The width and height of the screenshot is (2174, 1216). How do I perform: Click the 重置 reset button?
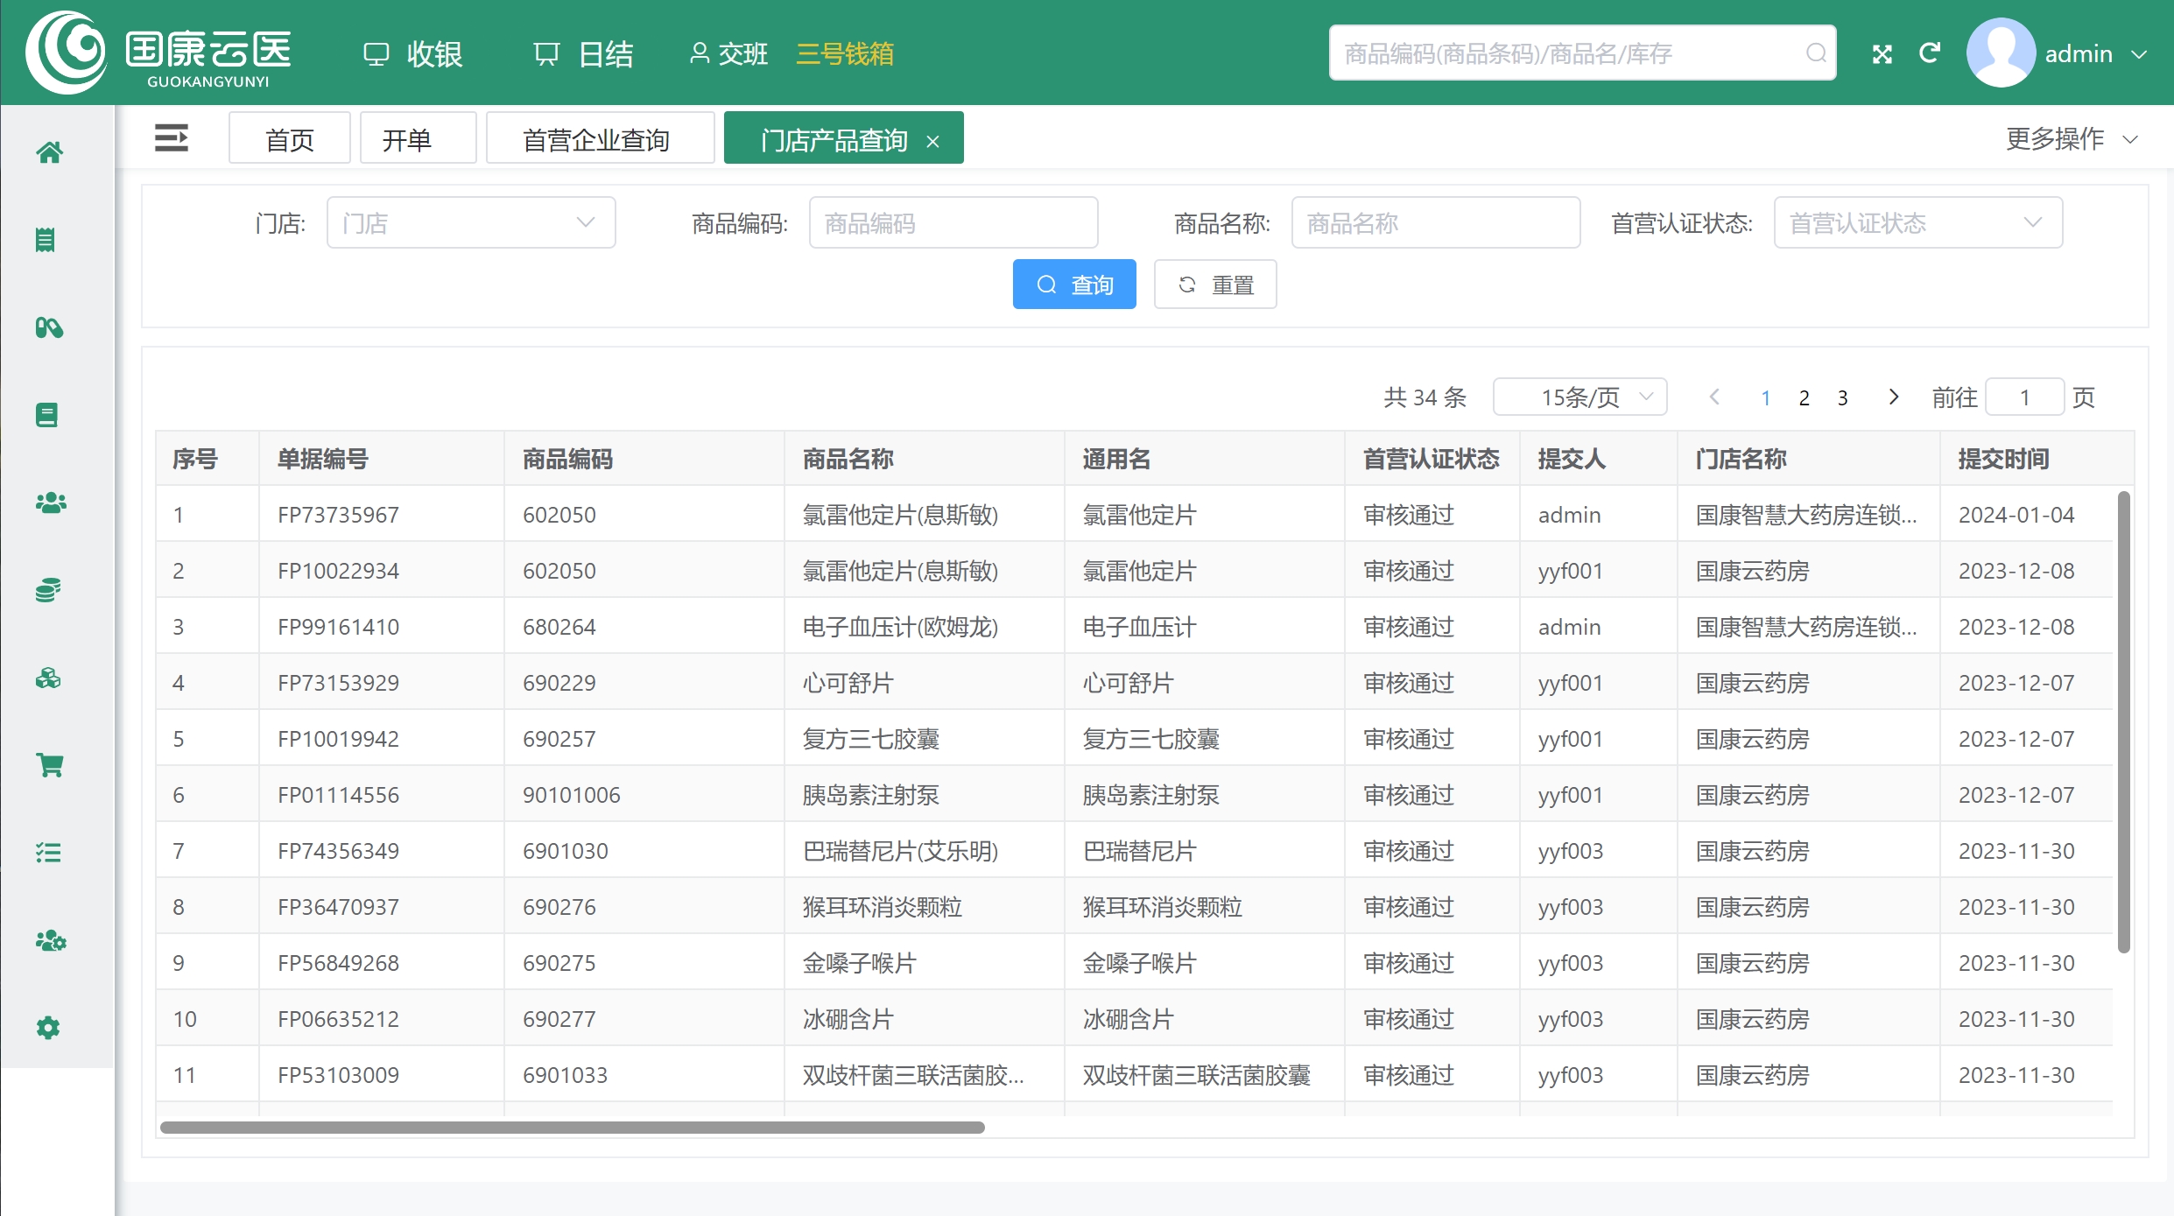1215,284
